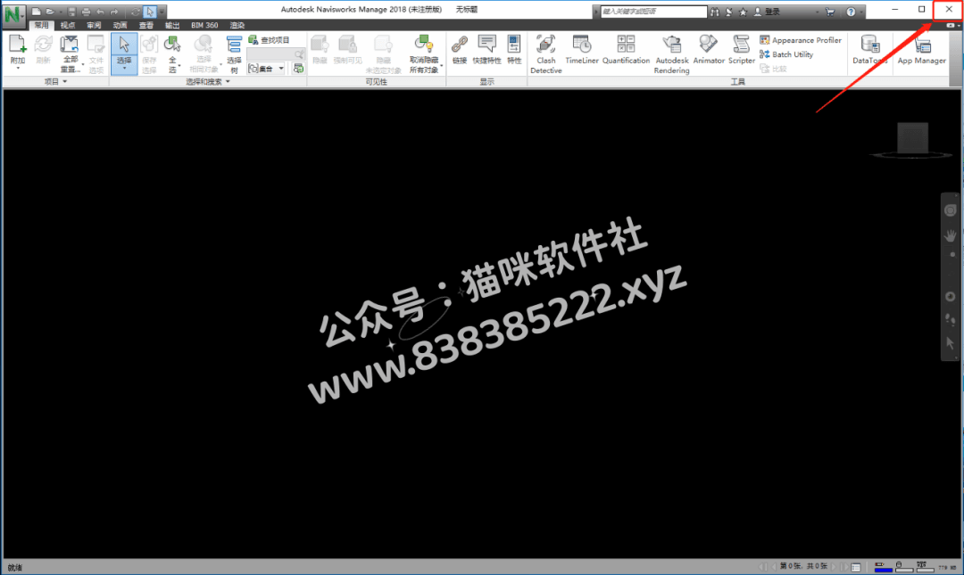This screenshot has width=964, height=575.
Task: Click the Select arrow in navigation bar
Action: tap(950, 343)
